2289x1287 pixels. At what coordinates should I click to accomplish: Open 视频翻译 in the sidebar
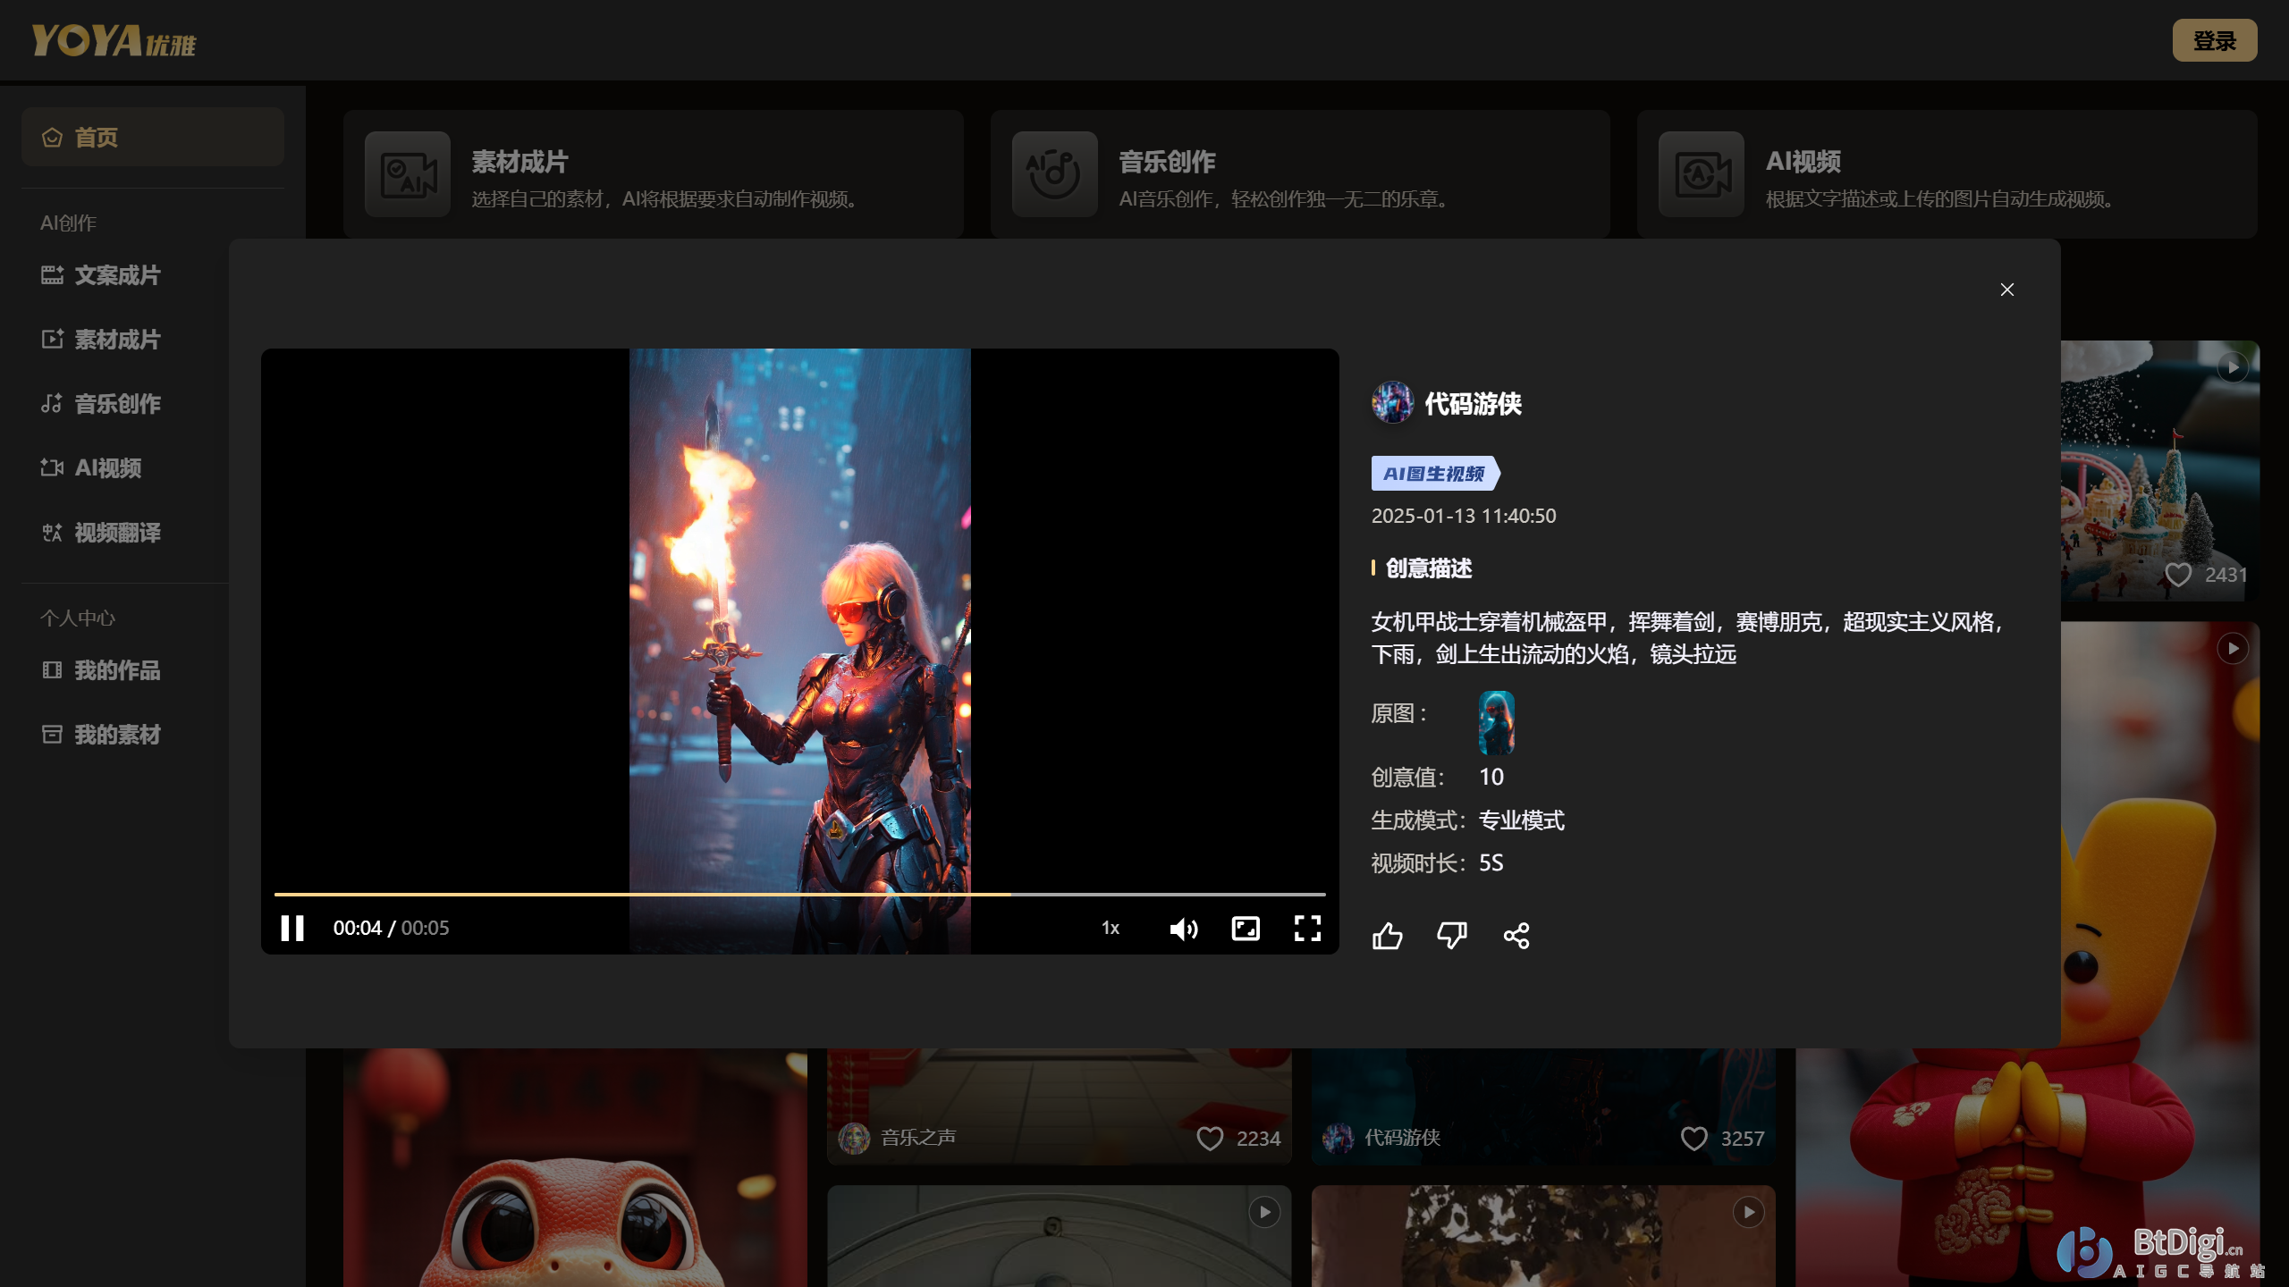click(101, 533)
